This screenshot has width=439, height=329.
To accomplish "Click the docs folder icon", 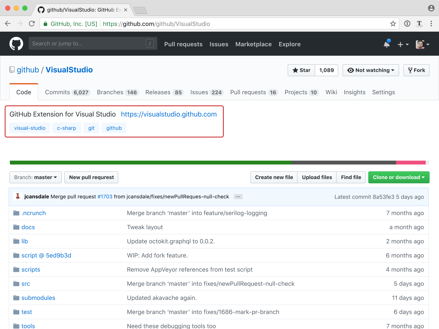I will pyautogui.click(x=16, y=227).
